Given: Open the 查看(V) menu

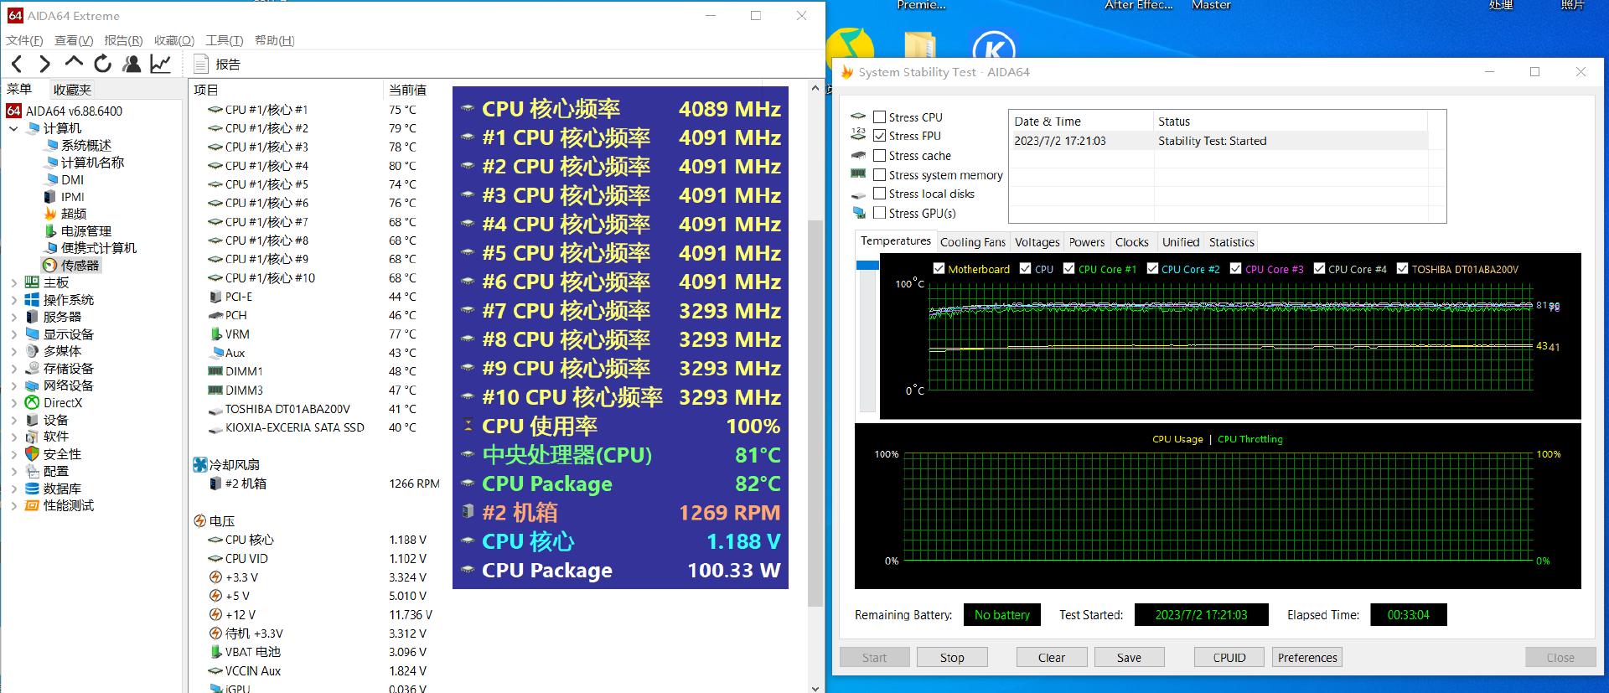Looking at the screenshot, I should (x=74, y=40).
